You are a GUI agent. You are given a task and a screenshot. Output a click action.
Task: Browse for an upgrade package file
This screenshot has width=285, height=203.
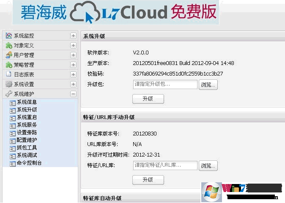pos(208,84)
